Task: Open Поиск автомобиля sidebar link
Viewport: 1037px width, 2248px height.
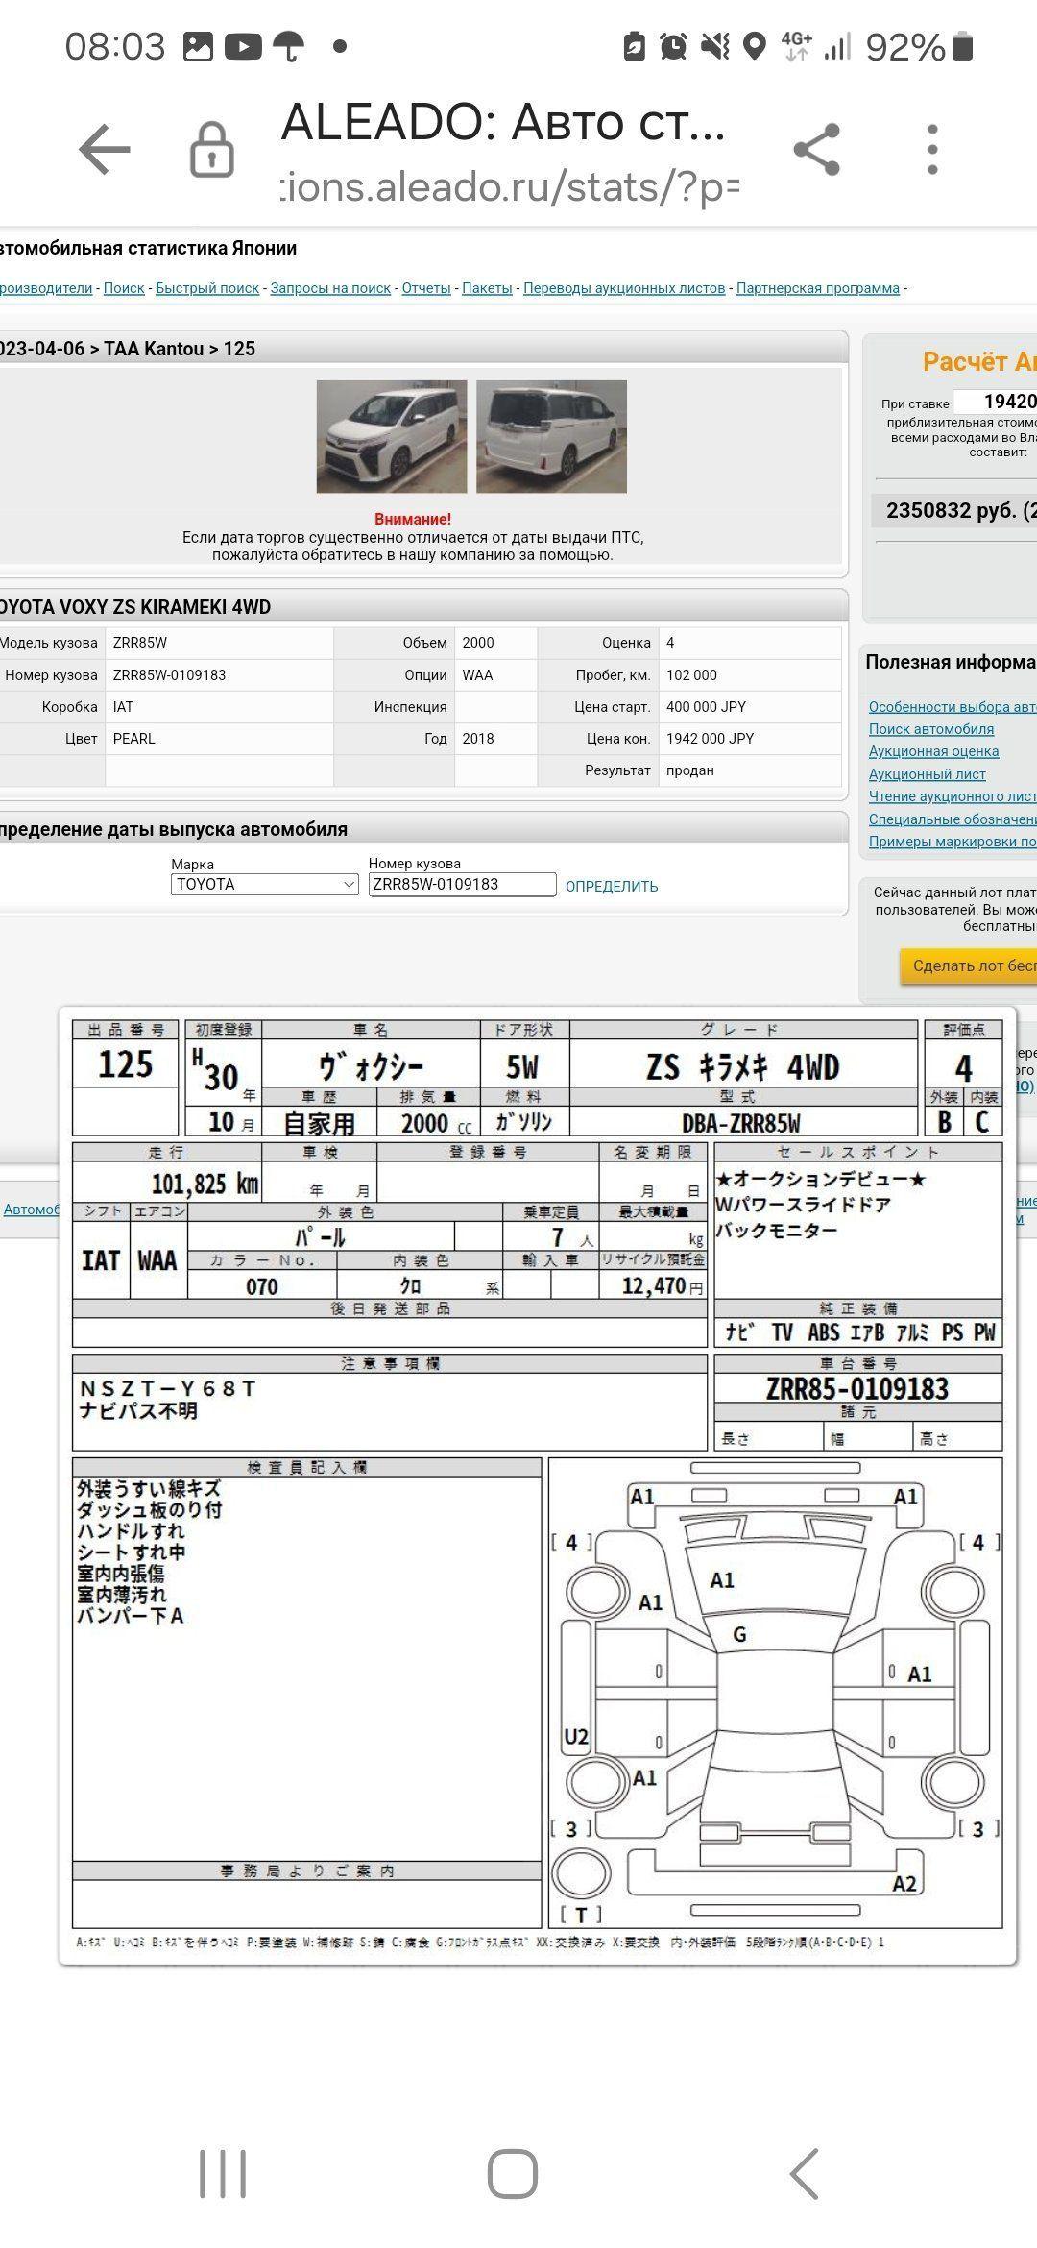Action: point(931,729)
